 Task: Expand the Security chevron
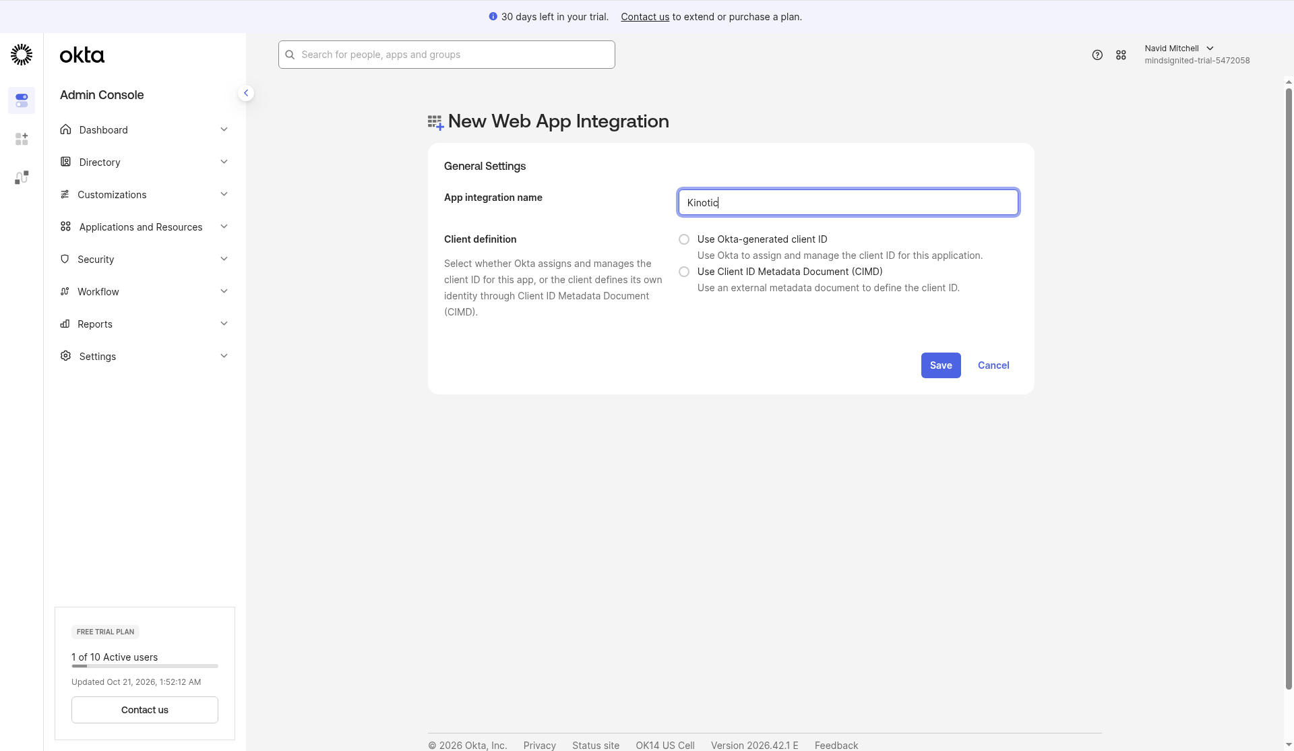[x=224, y=259]
